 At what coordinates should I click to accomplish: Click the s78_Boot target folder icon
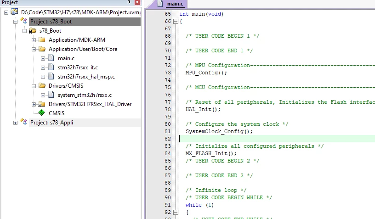[x=33, y=31]
